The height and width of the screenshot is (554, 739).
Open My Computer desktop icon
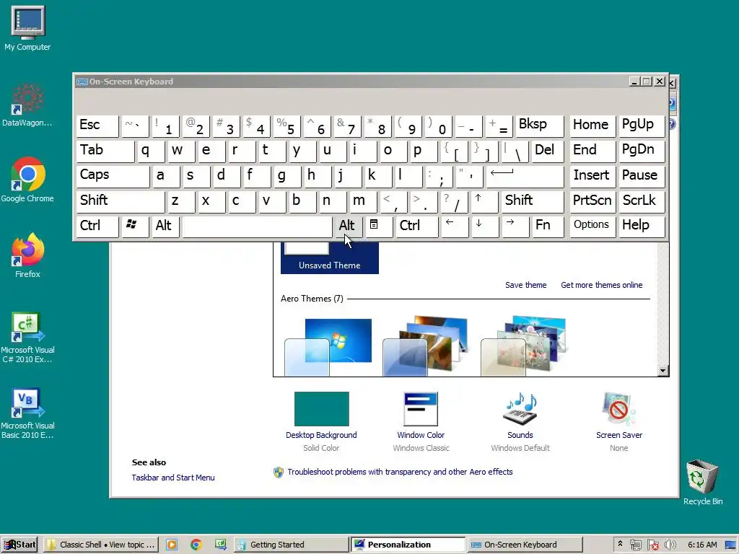coord(27,28)
